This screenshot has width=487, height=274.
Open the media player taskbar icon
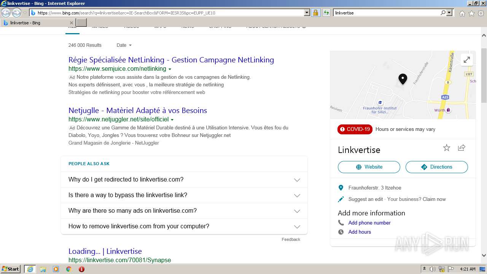56,269
